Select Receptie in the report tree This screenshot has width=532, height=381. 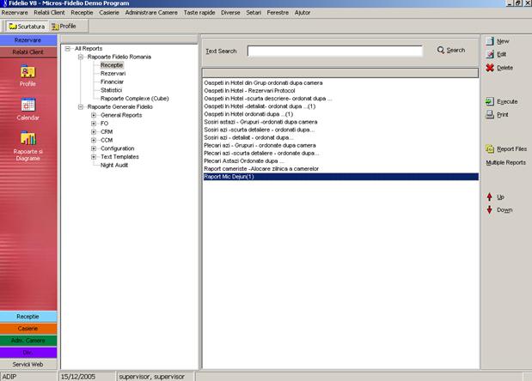point(112,65)
